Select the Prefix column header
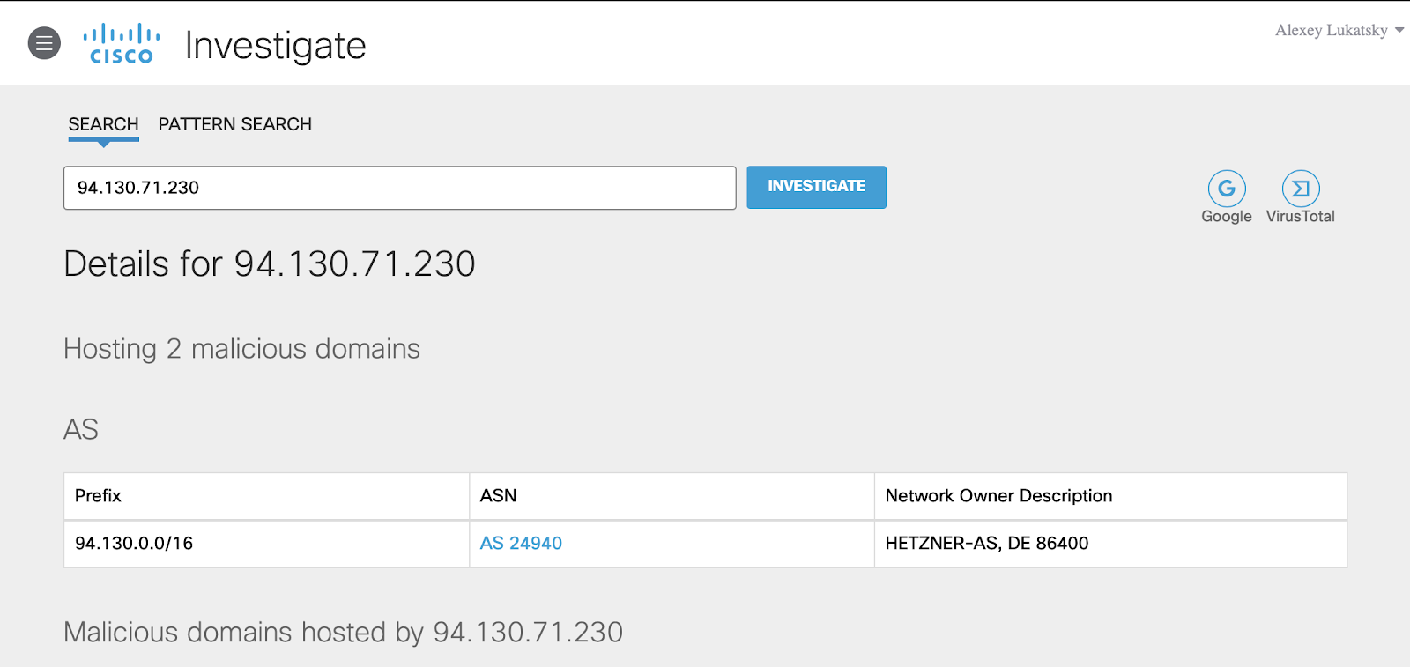This screenshot has width=1410, height=667. click(98, 496)
